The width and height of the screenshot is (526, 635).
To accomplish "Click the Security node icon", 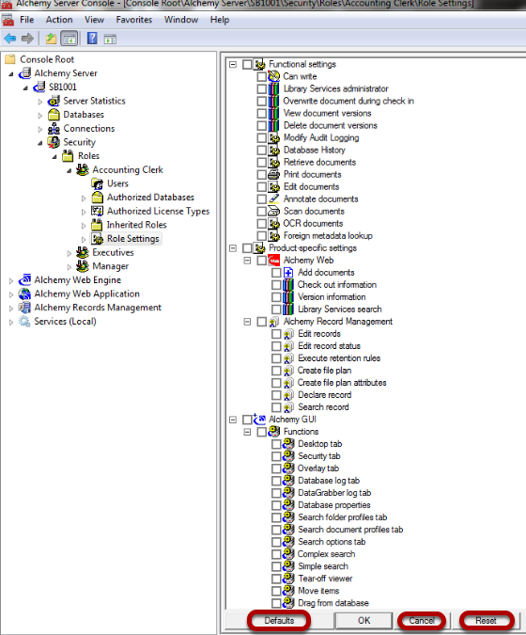I will (54, 142).
